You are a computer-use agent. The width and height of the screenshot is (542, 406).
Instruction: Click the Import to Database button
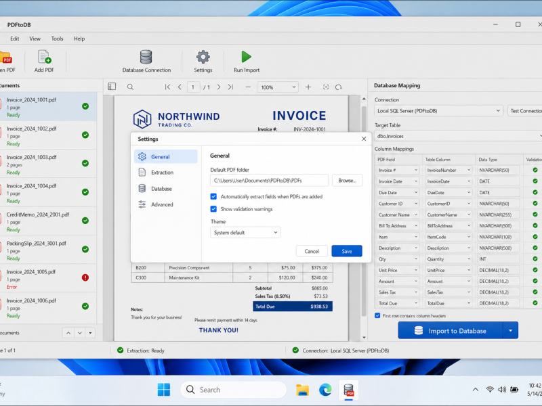pos(451,330)
